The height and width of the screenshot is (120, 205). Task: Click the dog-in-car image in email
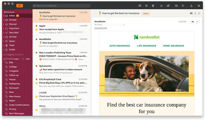pyautogui.click(x=147, y=74)
